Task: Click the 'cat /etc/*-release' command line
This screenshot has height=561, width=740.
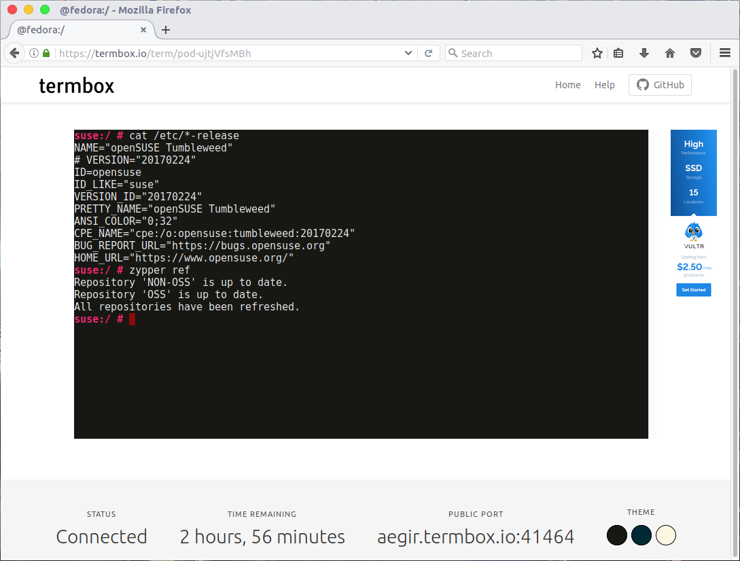Action: 157,135
